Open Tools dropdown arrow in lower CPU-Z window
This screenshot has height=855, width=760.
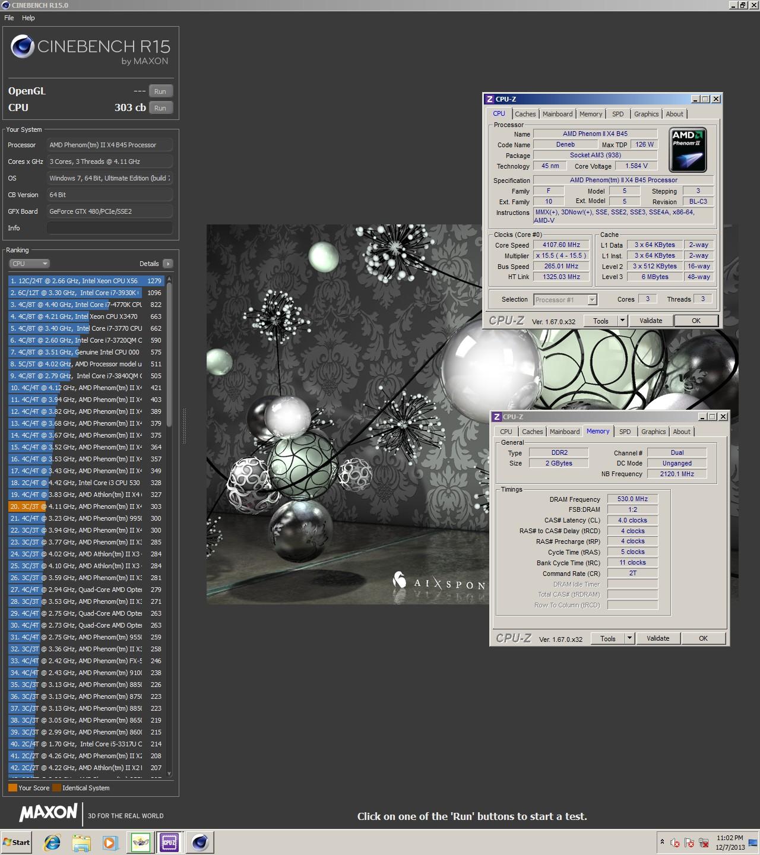629,638
